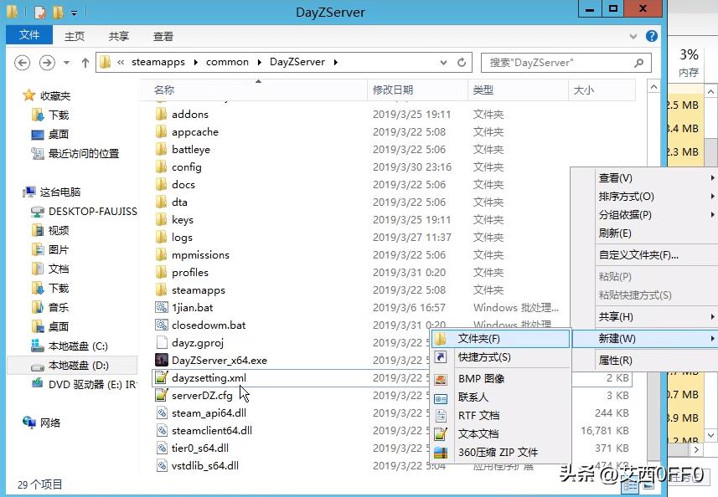Open the quick access toolbar dropdown arrow
Image resolution: width=718 pixels, height=497 pixels.
click(75, 12)
